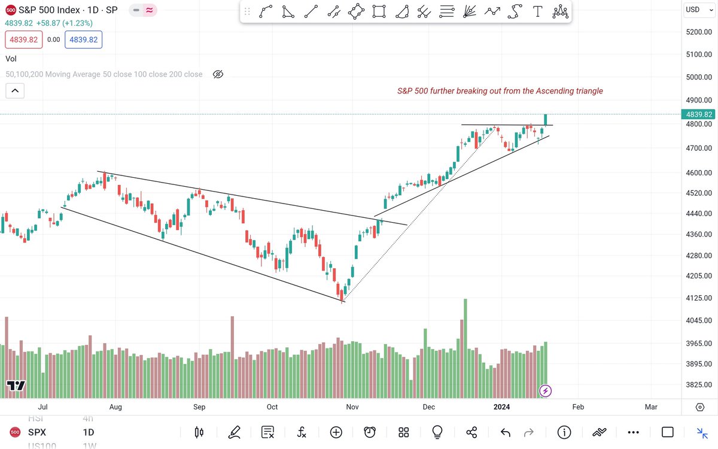Grab the drawing toolbar drag handle
The height and width of the screenshot is (449, 718).
(x=247, y=11)
